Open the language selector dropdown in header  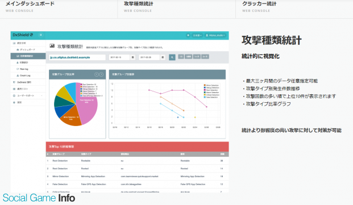197,35
